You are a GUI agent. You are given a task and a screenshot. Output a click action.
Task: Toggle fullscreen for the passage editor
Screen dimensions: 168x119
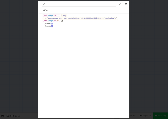click(120, 4)
